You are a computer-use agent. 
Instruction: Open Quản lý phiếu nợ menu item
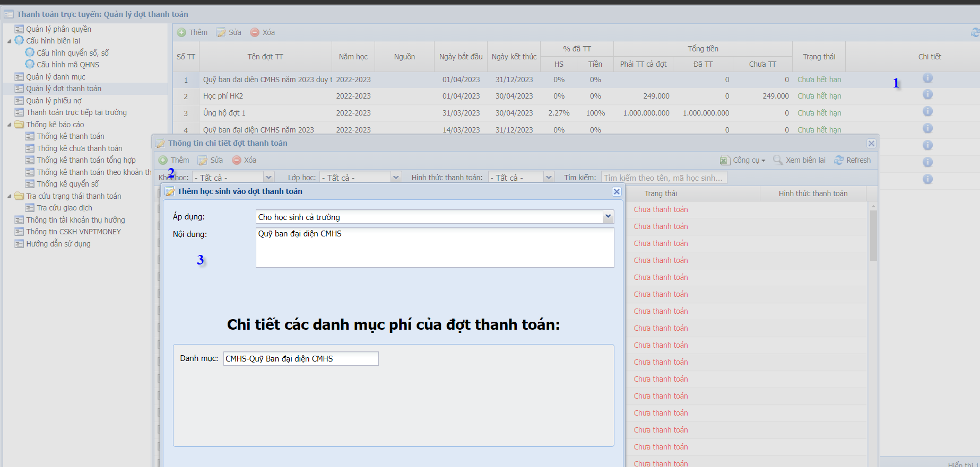[x=54, y=101]
